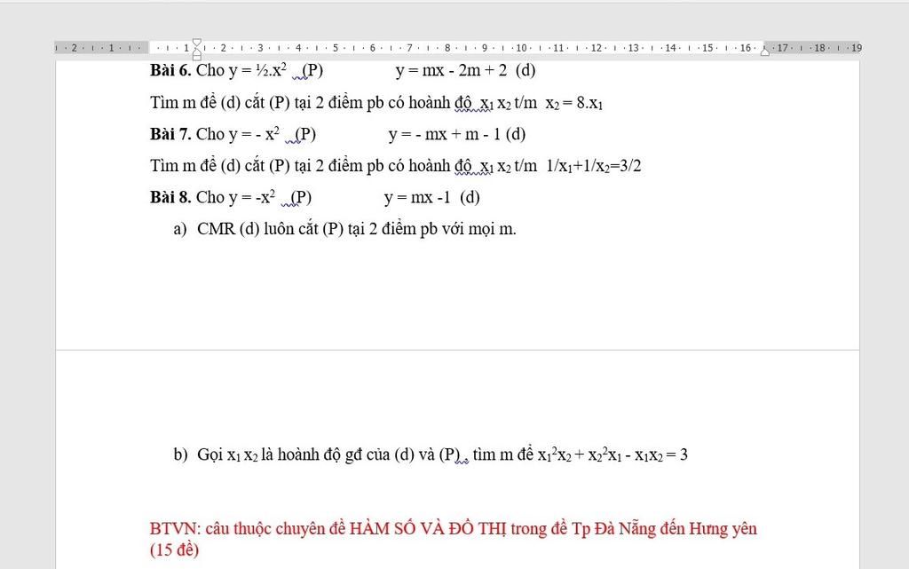Select the Left Indent square on the ruler

click(x=196, y=57)
